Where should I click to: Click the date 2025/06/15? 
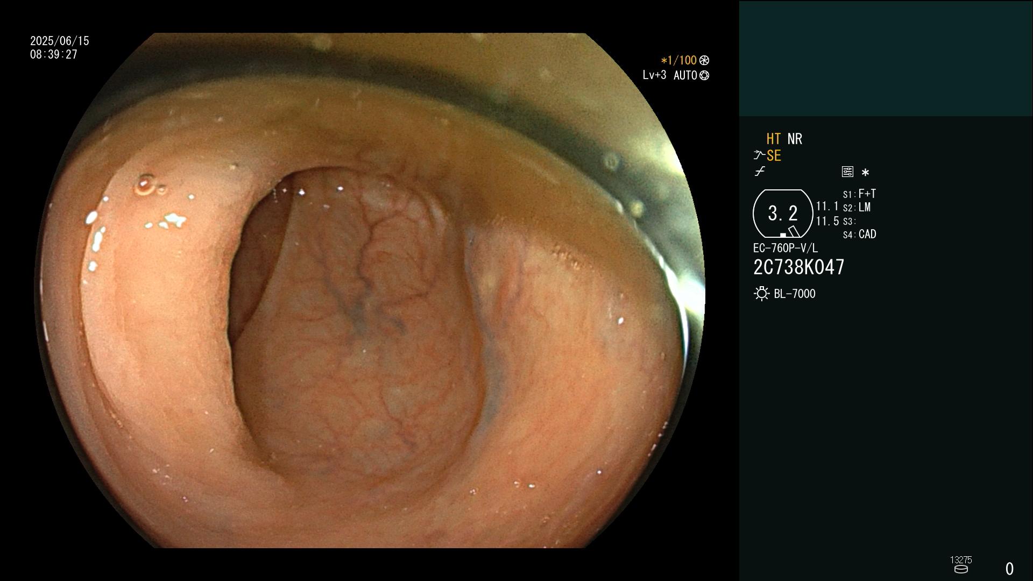click(x=60, y=41)
